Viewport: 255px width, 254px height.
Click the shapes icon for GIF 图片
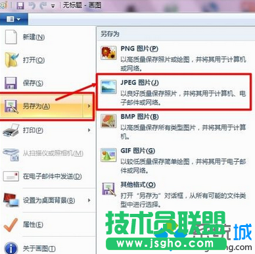coord(108,155)
